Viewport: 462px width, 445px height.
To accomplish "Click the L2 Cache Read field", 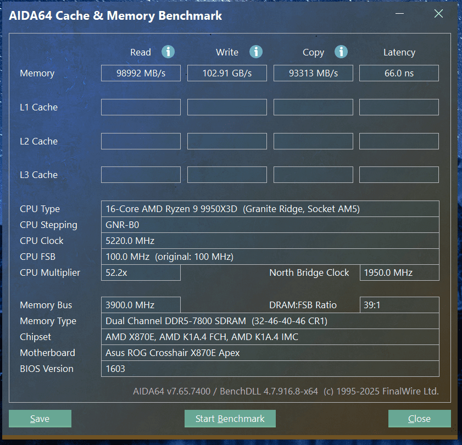I will 141,141.
